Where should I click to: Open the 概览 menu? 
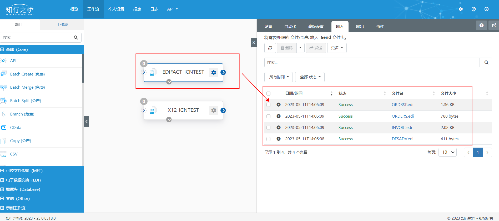74,9
